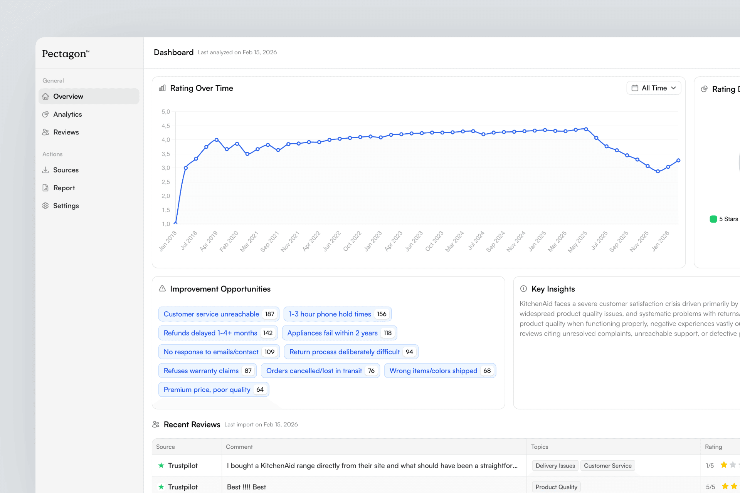Click the Analytics pie chart icon
Image resolution: width=740 pixels, height=493 pixels.
[x=45, y=114]
